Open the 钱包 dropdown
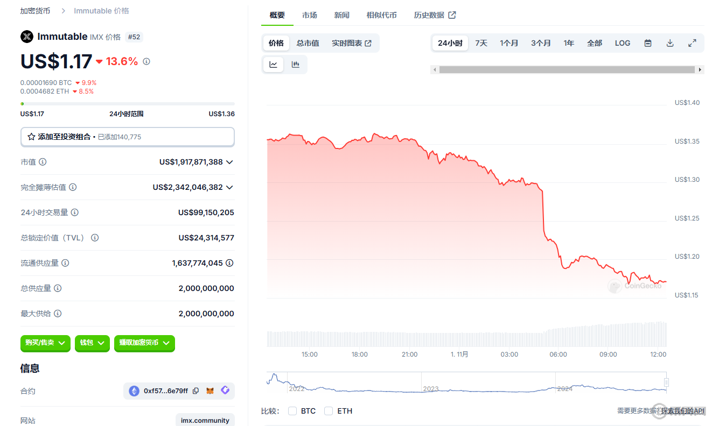The width and height of the screenshot is (712, 426). coord(92,343)
